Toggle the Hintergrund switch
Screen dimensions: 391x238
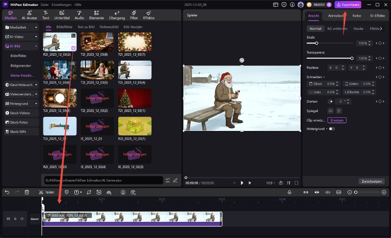coord(332,129)
